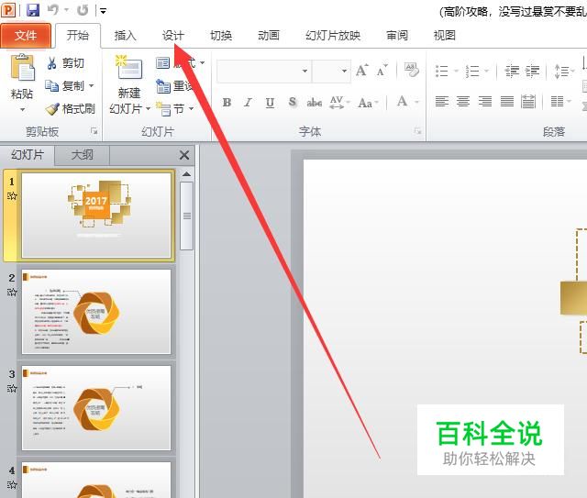The image size is (587, 498).
Task: Switch to the 开始 ribbon tab
Action: (78, 36)
